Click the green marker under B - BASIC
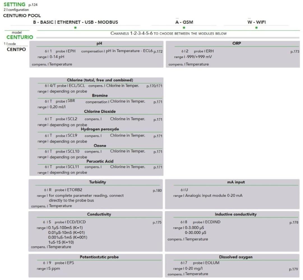 75,28
